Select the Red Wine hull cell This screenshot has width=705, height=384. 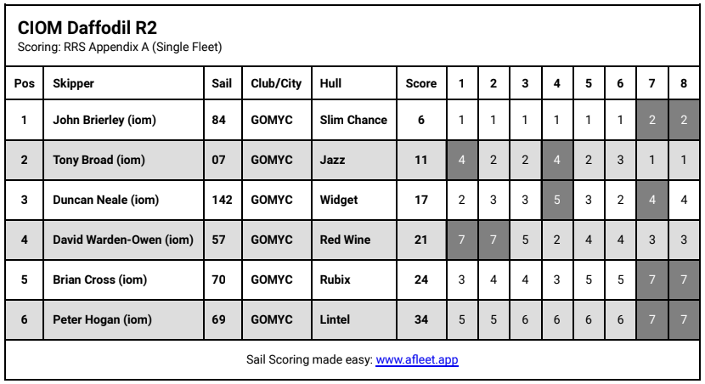tap(345, 240)
